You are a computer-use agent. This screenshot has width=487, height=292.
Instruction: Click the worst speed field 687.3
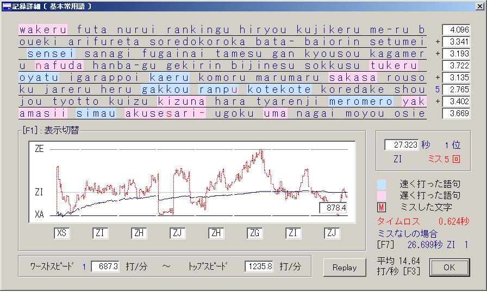105,266
